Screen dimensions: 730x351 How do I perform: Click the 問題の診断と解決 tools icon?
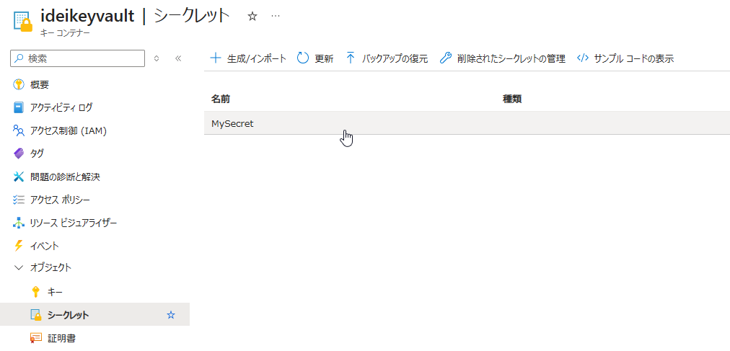19,177
